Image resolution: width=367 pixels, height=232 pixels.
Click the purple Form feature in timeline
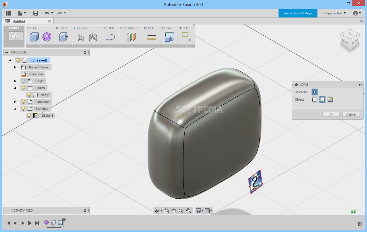pos(46,223)
